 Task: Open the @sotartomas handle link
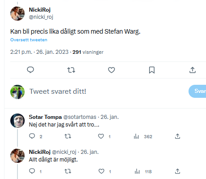(x=80, y=117)
